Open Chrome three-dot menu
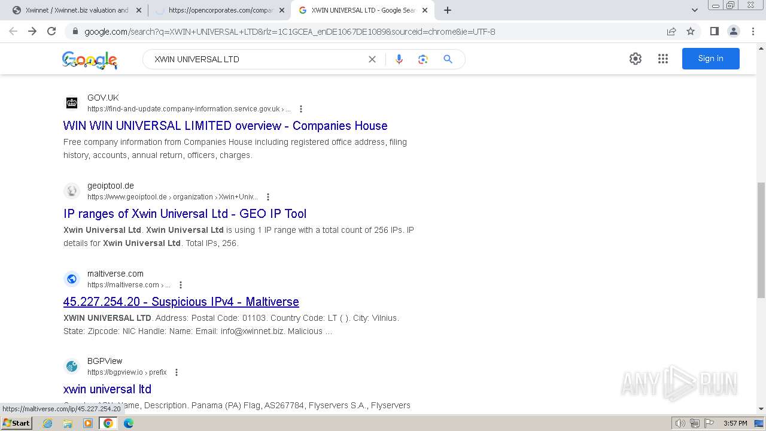766x431 pixels. [753, 31]
